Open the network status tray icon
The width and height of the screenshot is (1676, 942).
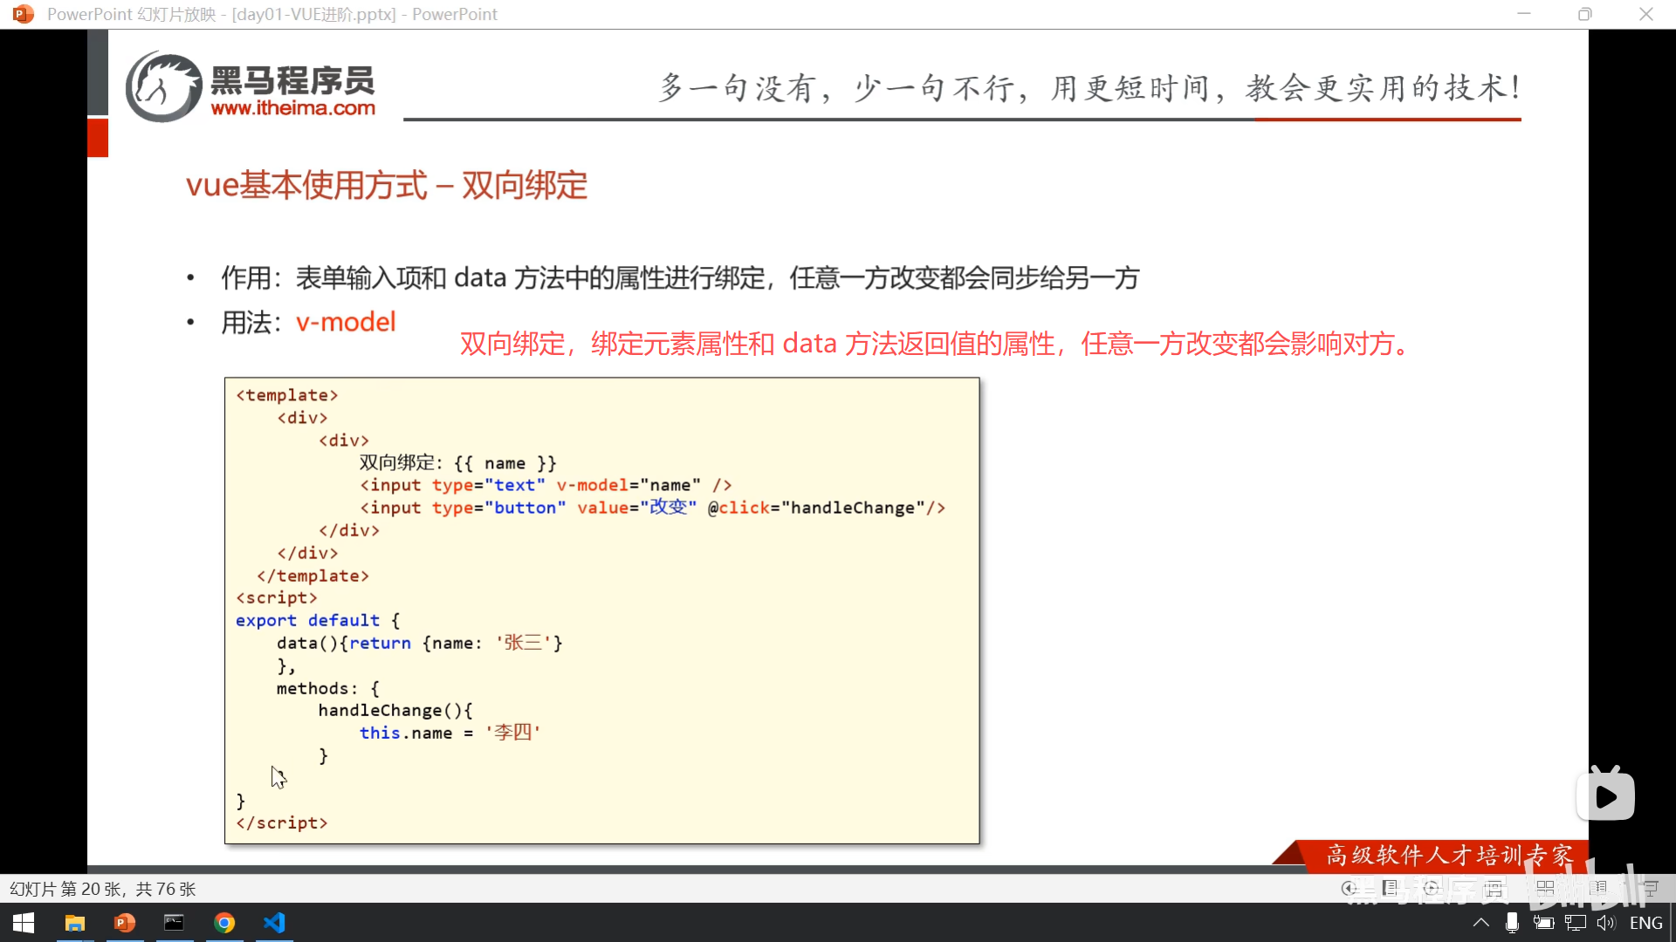(1575, 922)
